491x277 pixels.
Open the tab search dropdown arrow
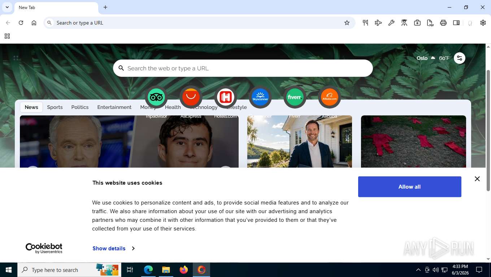point(7,7)
